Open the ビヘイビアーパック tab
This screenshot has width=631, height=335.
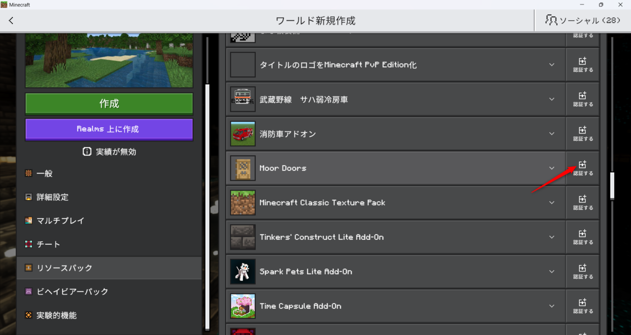click(109, 292)
